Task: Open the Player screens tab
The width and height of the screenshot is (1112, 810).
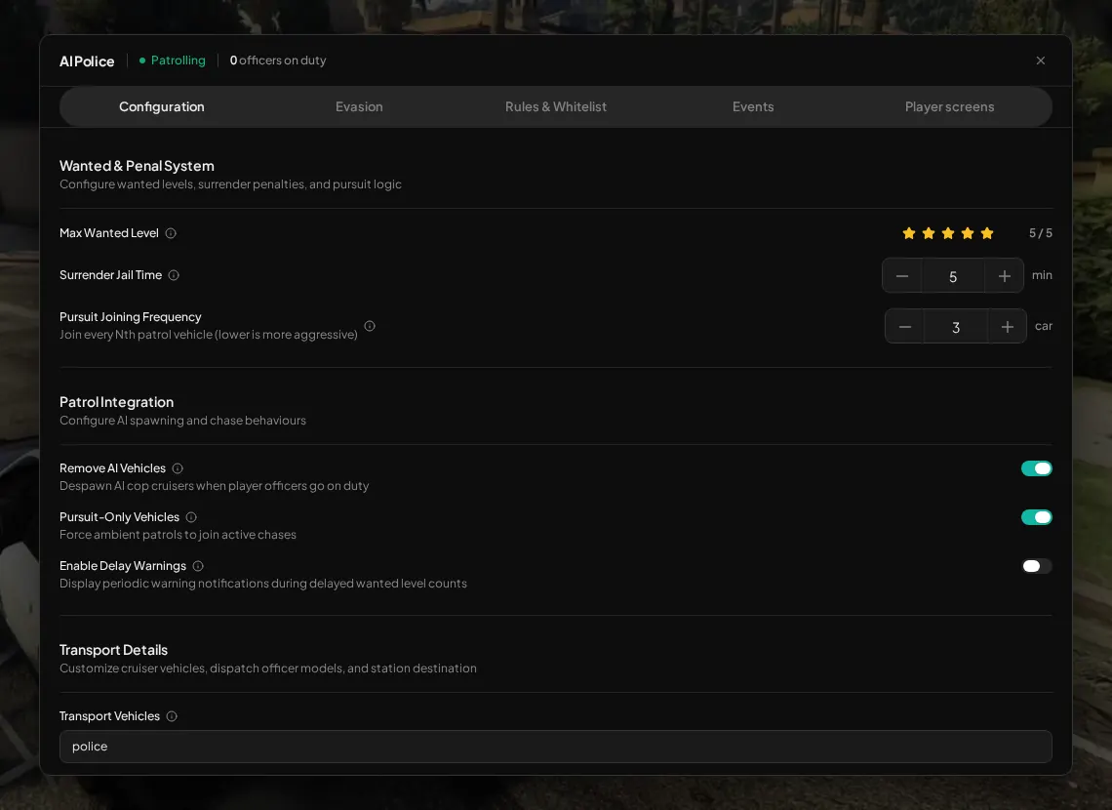Action: (x=950, y=107)
